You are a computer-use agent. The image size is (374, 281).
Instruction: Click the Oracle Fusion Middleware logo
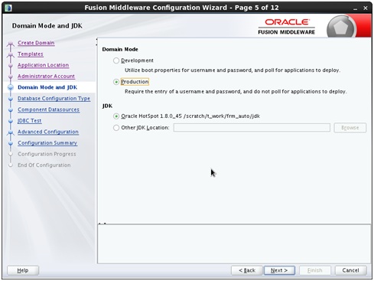[x=286, y=27]
